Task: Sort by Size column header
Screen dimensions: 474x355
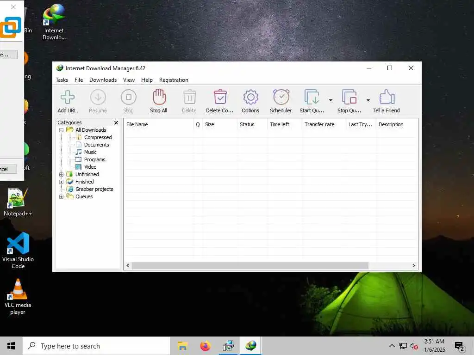Action: click(x=220, y=124)
